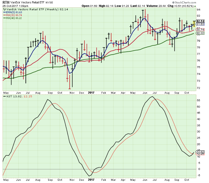Image resolution: width=209 pixels, height=183 pixels.
Task: Click the 55 KST axis label
Action: pyautogui.click(x=199, y=100)
